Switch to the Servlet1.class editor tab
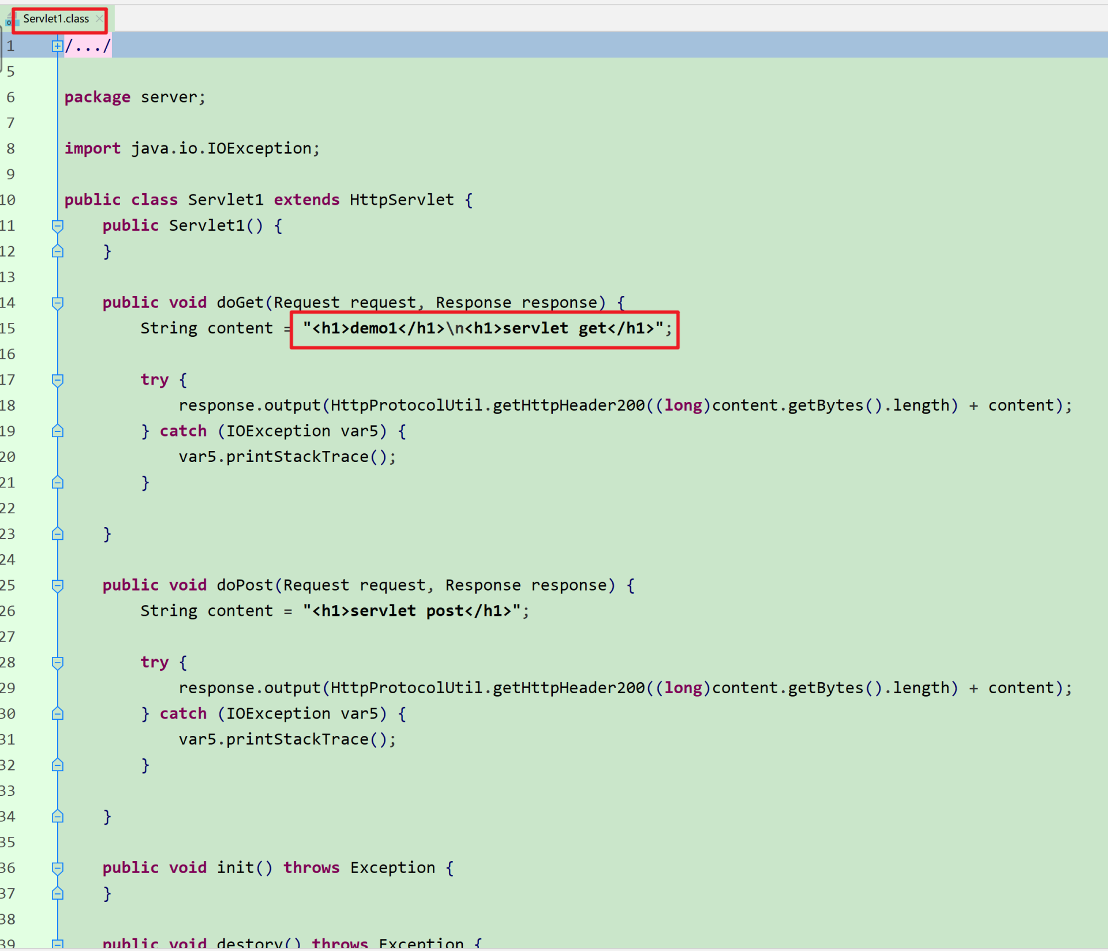This screenshot has width=1108, height=951. pyautogui.click(x=56, y=19)
